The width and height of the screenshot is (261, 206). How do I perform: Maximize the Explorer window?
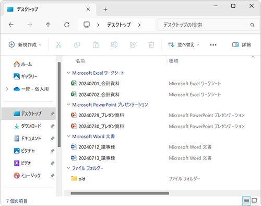[x=233, y=6]
